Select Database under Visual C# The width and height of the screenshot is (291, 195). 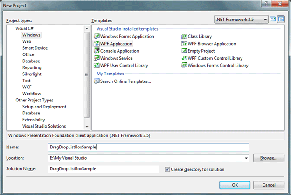[x=31, y=61]
